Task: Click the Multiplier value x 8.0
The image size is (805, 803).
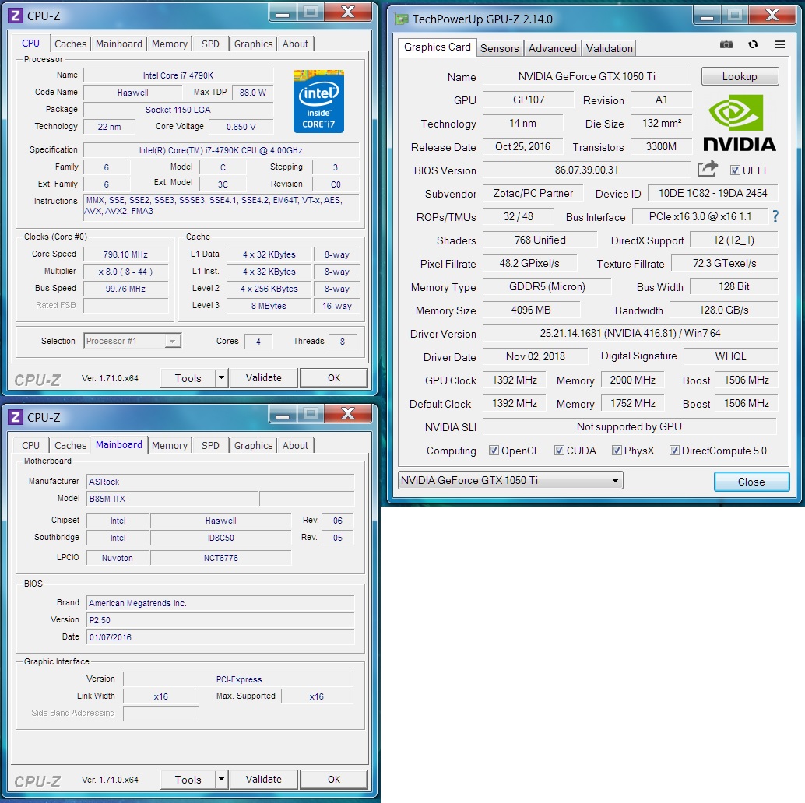Action: point(126,272)
